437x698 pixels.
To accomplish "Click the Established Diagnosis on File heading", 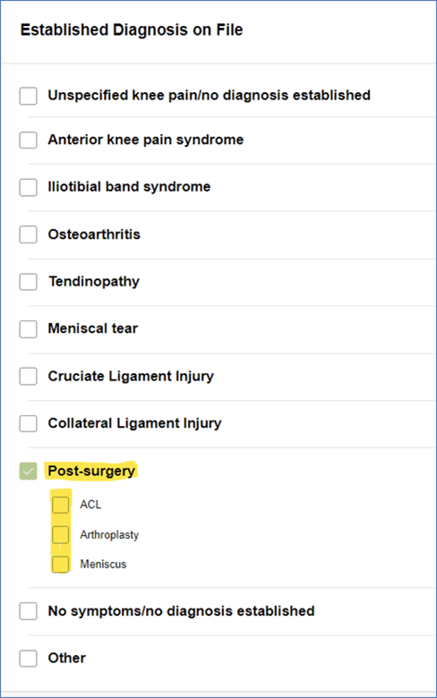I will point(132,30).
